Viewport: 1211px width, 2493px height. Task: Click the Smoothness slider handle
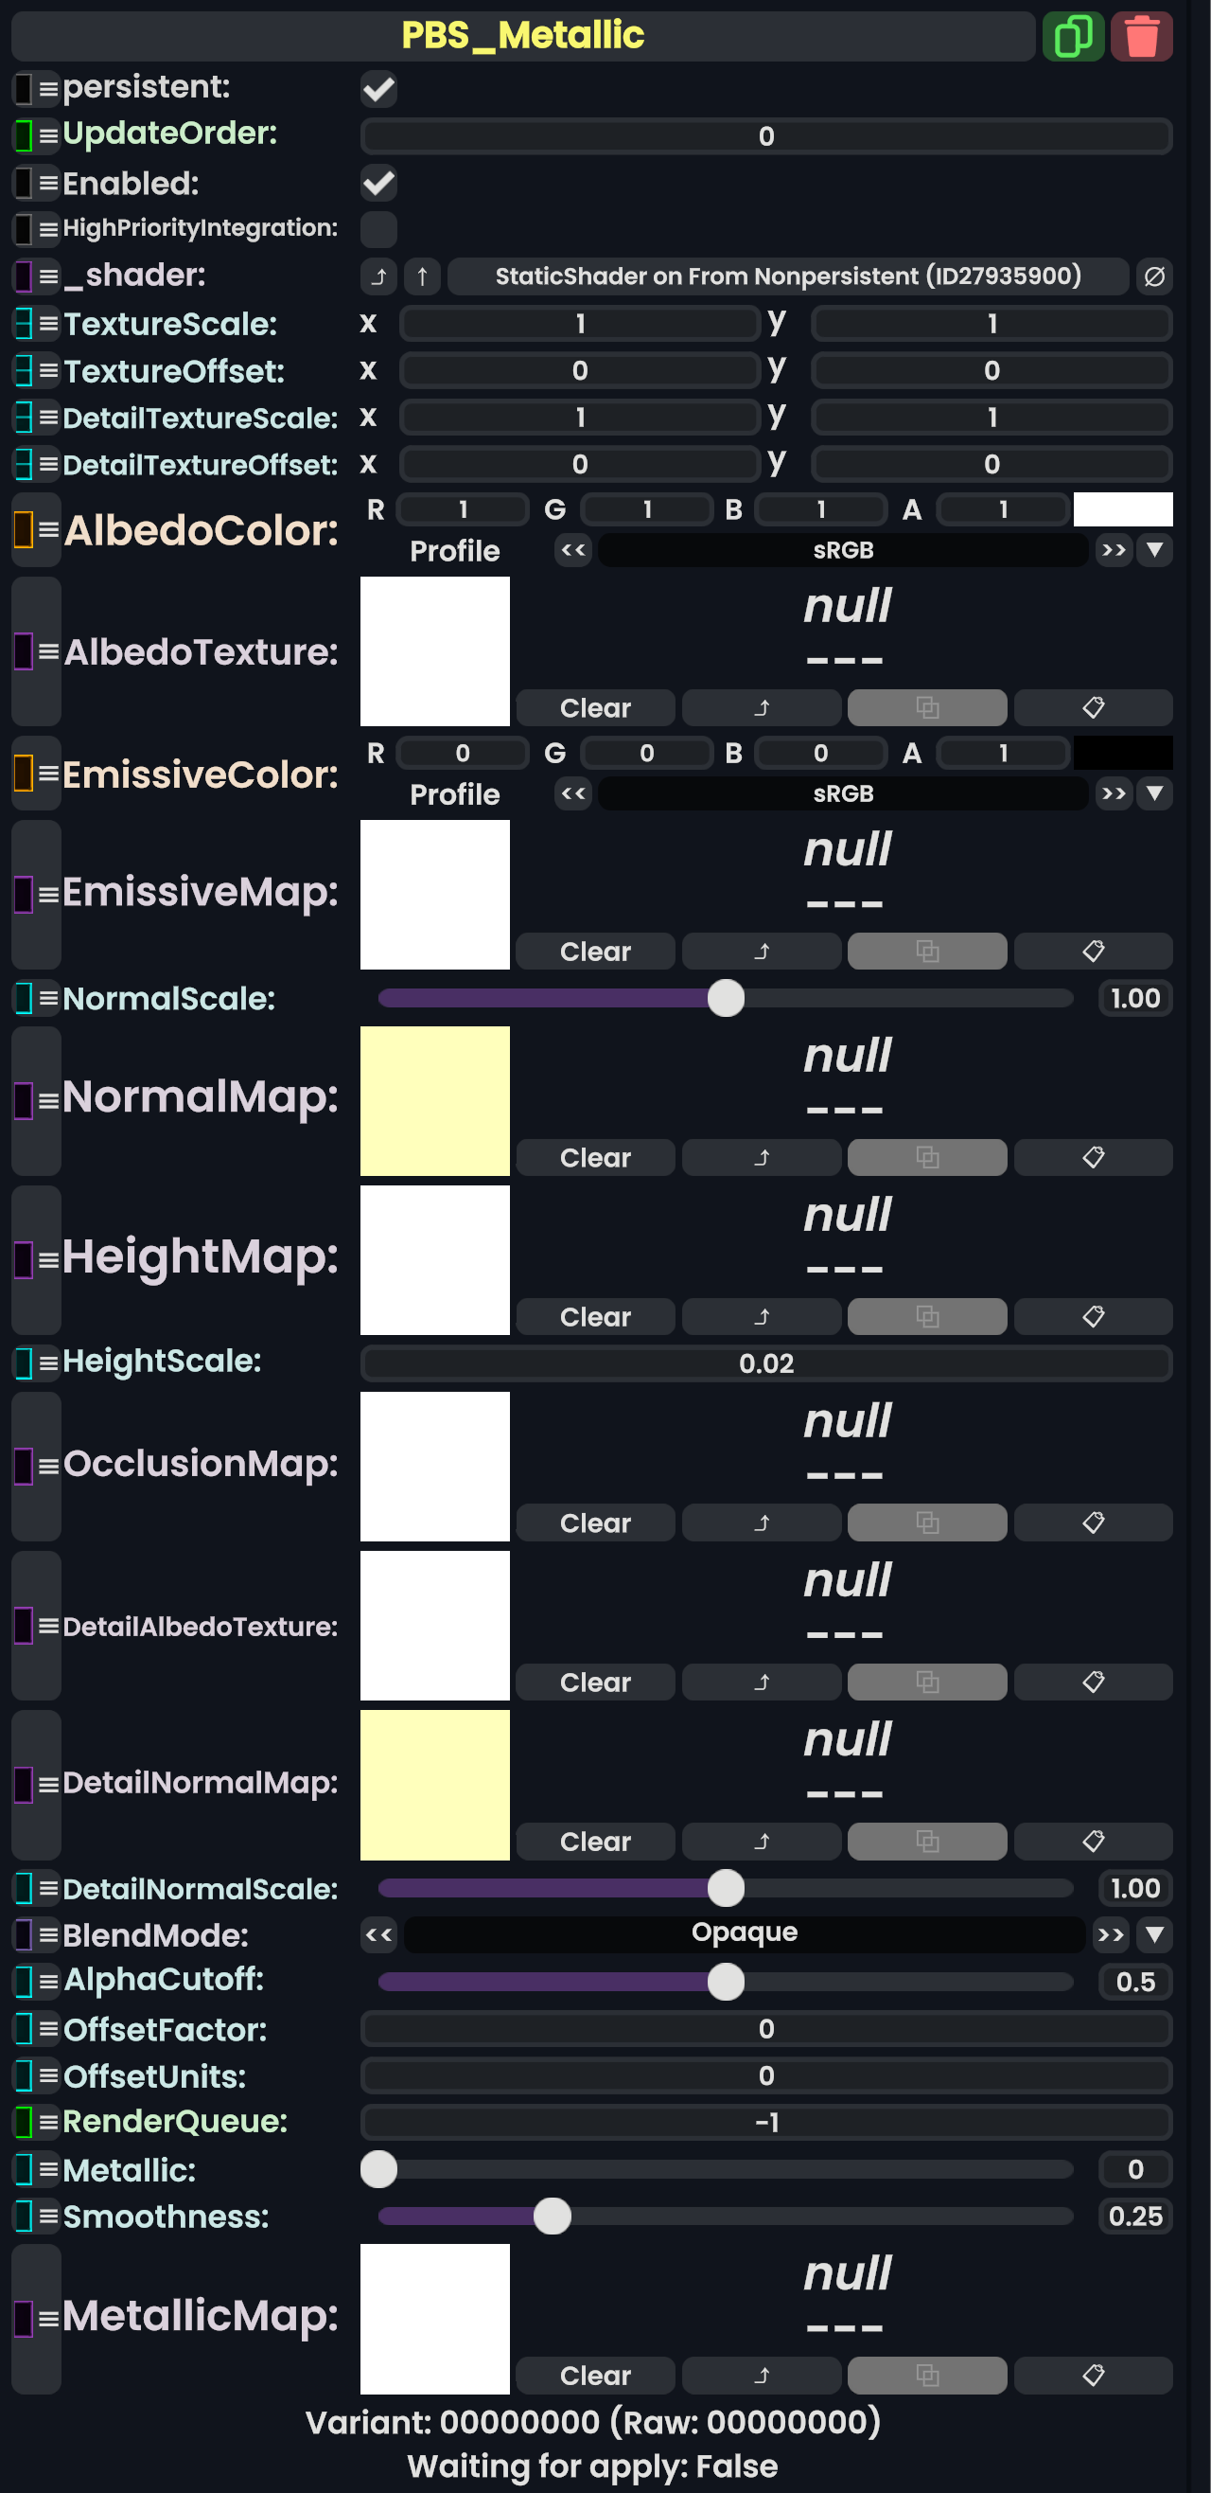(x=553, y=2217)
